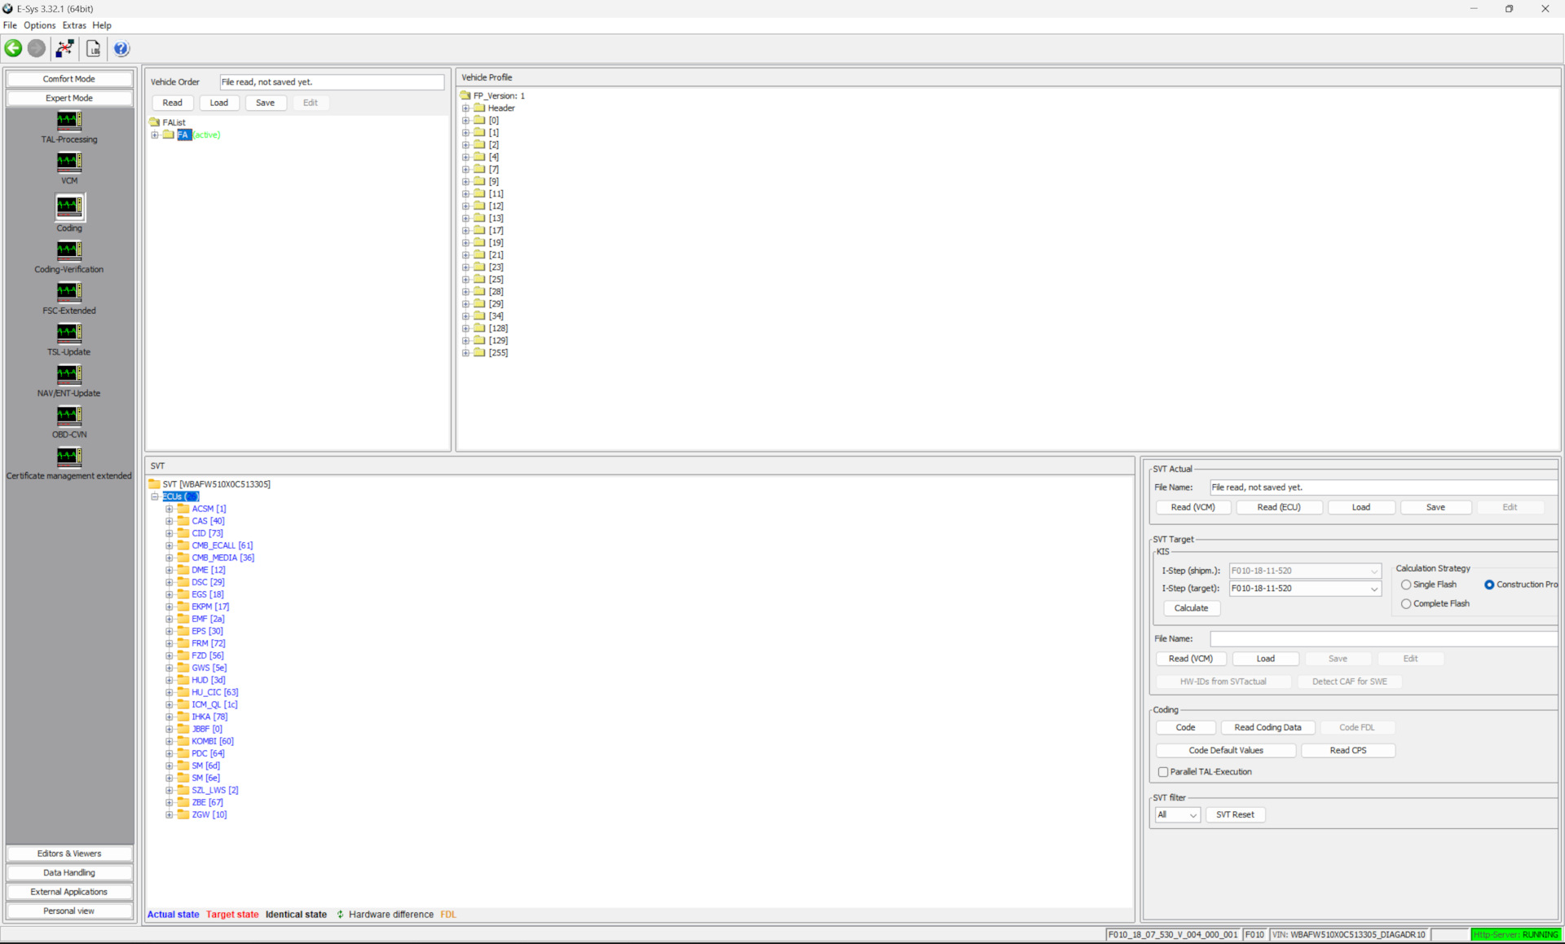Open the NAV/ENT-Update module
The width and height of the screenshot is (1565, 944).
point(69,375)
